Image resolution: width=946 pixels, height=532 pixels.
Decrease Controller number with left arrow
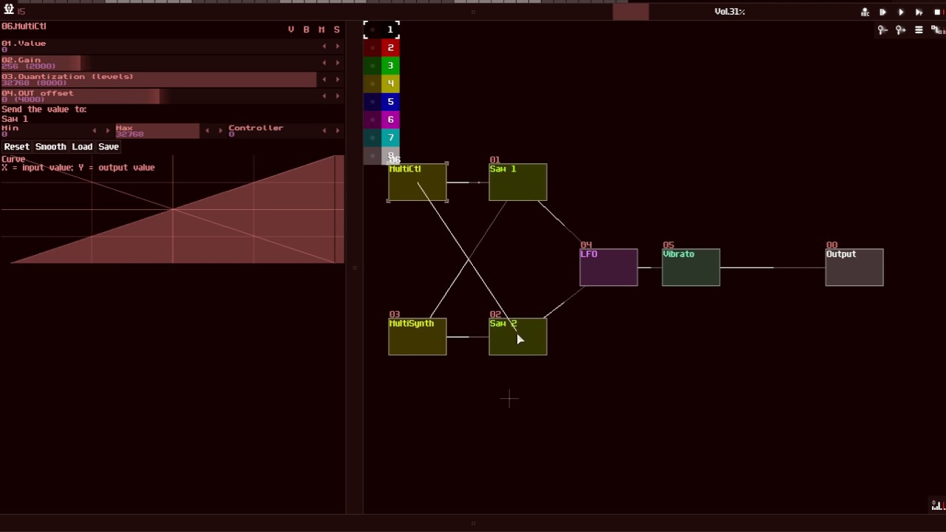(324, 131)
